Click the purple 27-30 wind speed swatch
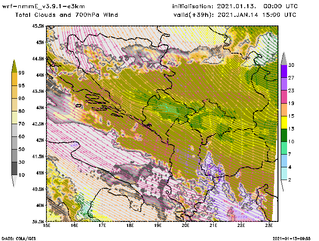The width and height of the screenshot is (319, 241). [x=284, y=71]
